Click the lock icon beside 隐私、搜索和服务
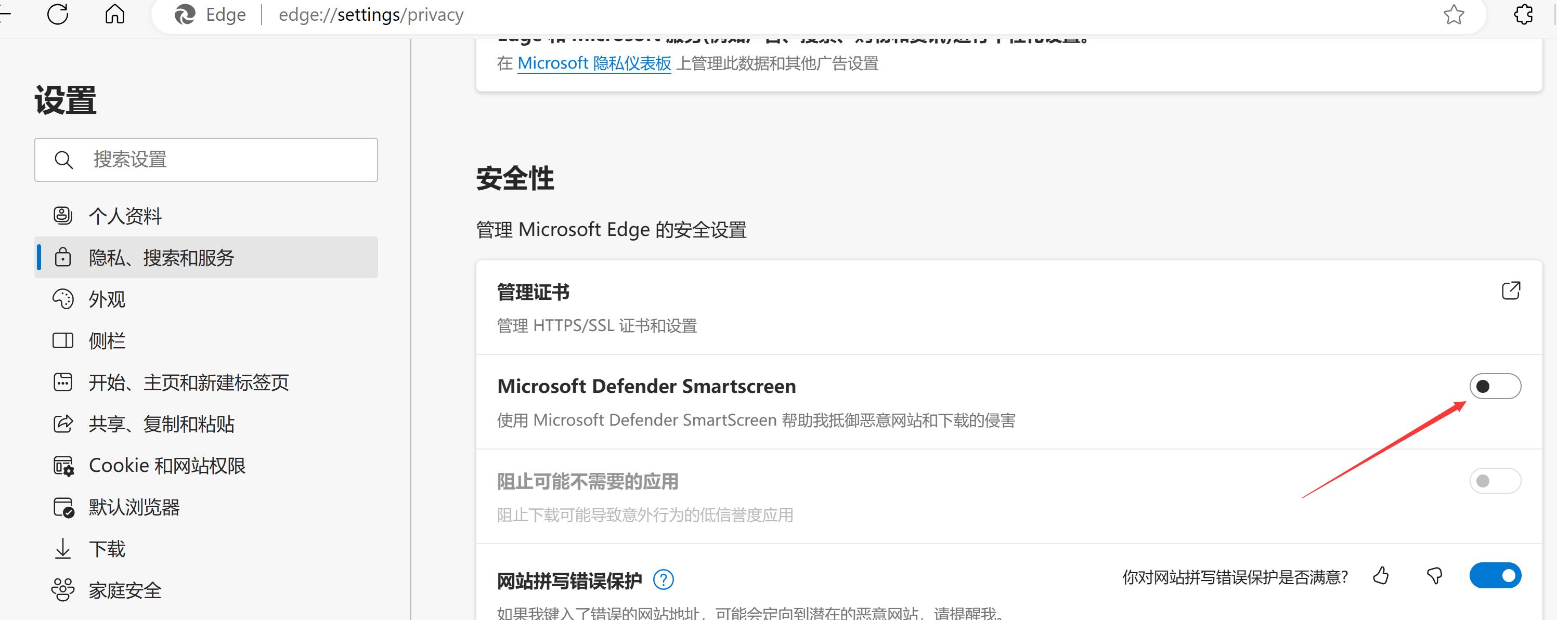 click(63, 257)
